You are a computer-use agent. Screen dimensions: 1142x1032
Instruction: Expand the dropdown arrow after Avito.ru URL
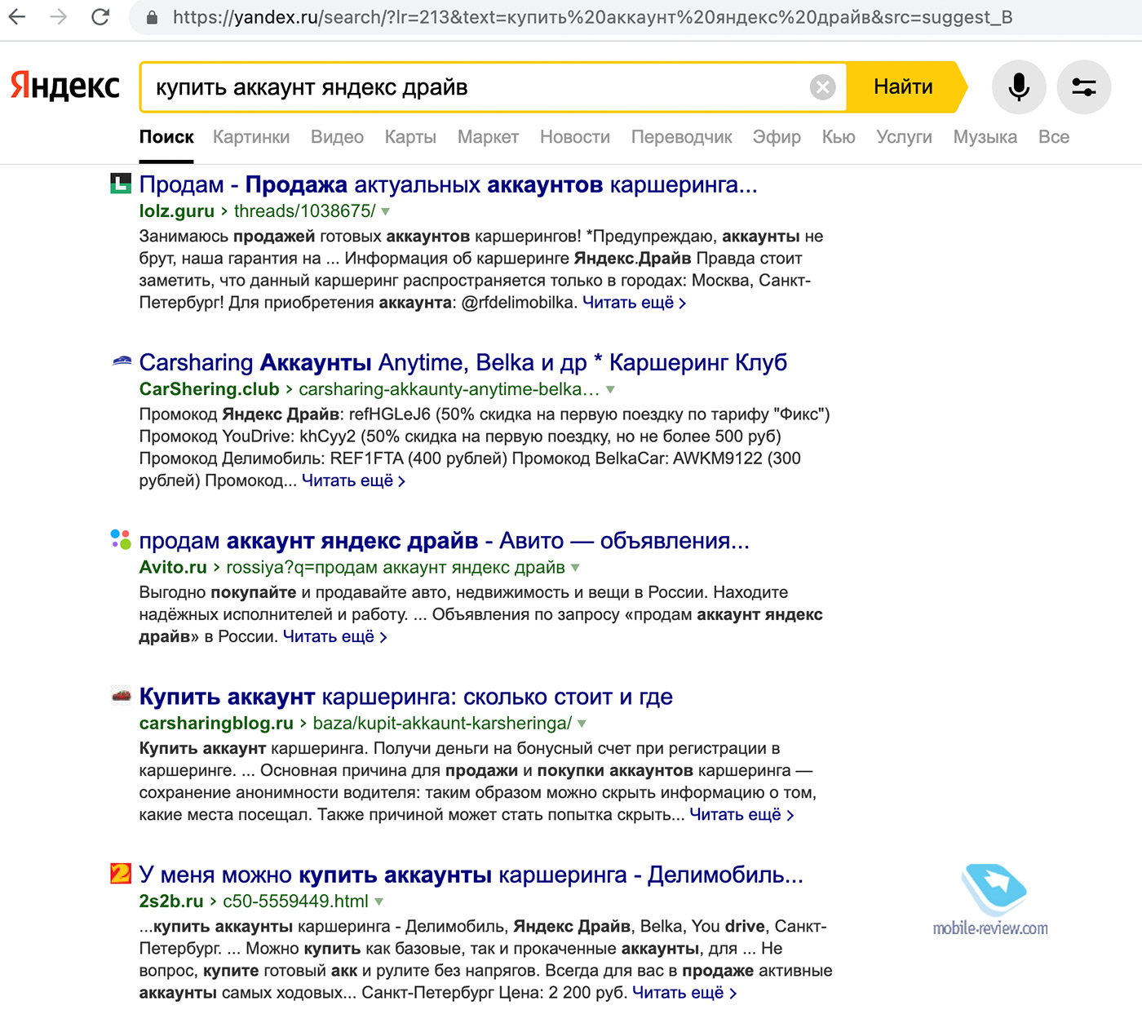(x=576, y=568)
